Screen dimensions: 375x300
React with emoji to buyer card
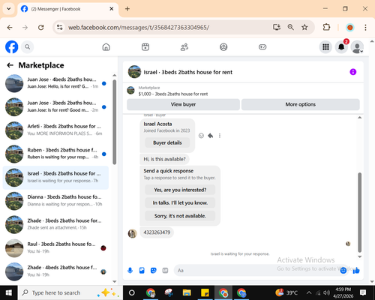[201, 136]
